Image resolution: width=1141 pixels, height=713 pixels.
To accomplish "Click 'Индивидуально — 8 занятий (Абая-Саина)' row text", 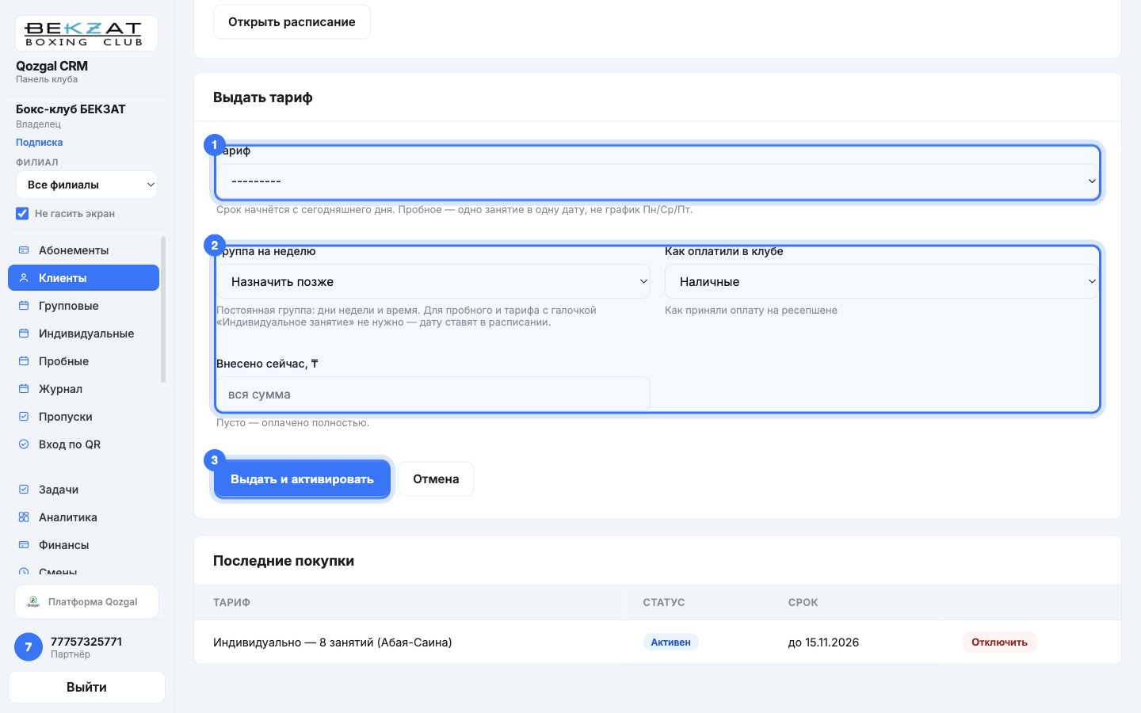I will [x=333, y=642].
